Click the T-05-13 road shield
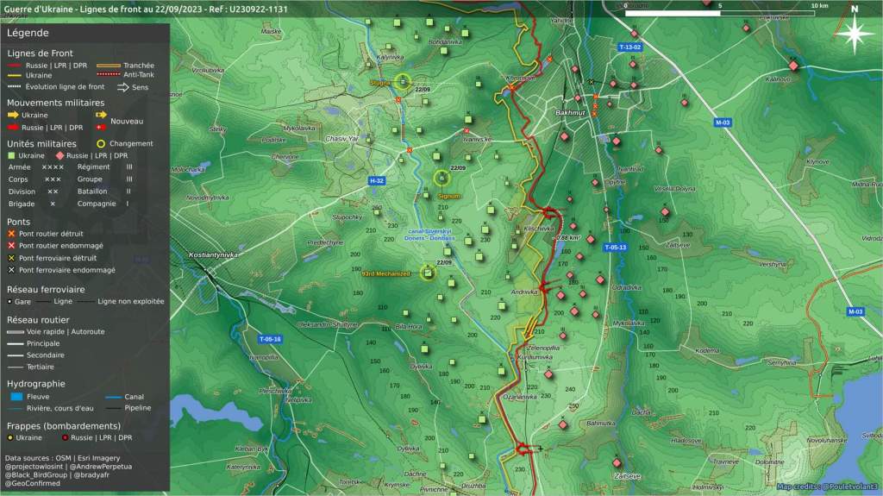 615,248
